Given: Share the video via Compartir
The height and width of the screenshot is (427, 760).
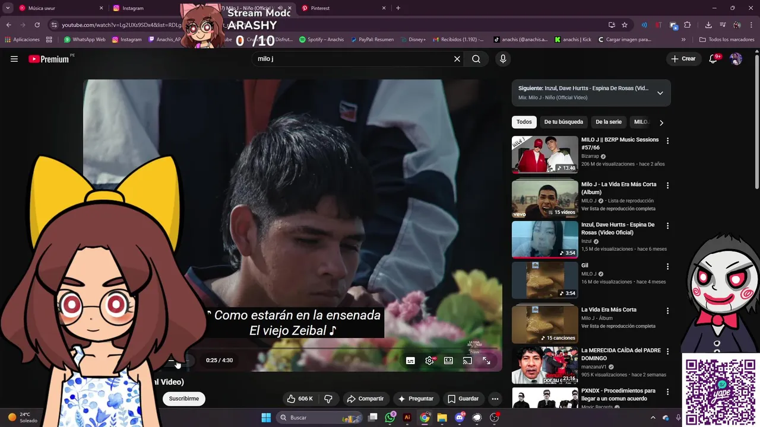Looking at the screenshot, I should click(x=365, y=399).
